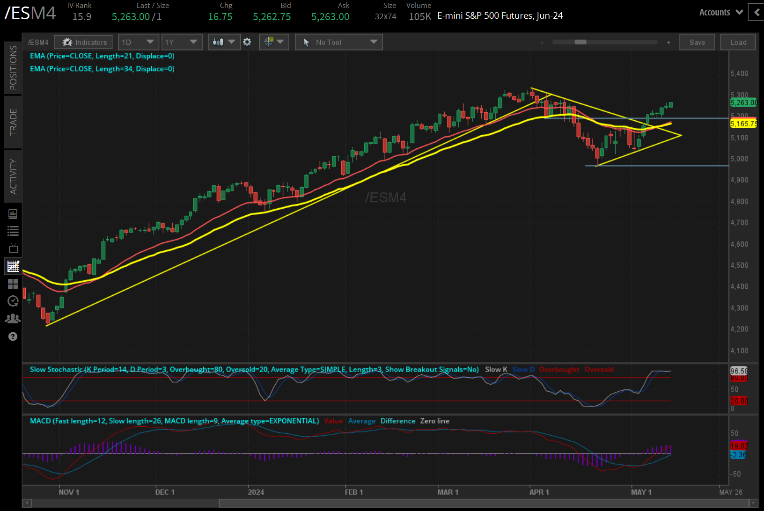Open the TV media icon in sidebar
Screen dimensions: 764x511
pos(13,248)
